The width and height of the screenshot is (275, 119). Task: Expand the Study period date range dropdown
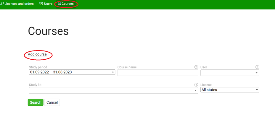pos(72,72)
